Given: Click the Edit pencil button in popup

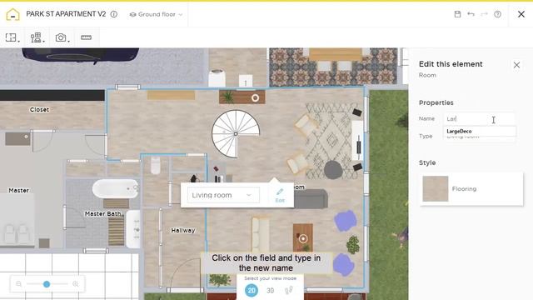Looking at the screenshot, I should (x=280, y=196).
